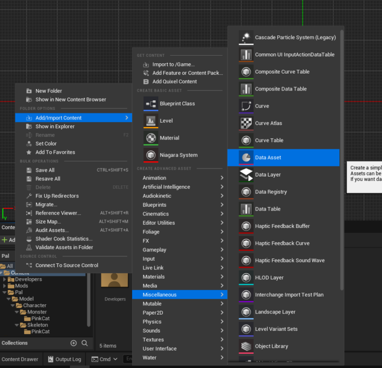Choose the Composite Data Table icon

pyautogui.click(x=246, y=89)
